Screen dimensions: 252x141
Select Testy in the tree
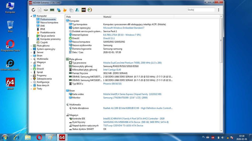point(39,89)
